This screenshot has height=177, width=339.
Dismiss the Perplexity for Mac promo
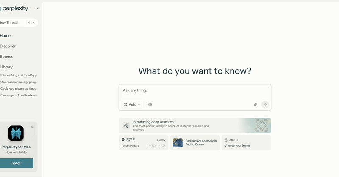tap(32, 127)
